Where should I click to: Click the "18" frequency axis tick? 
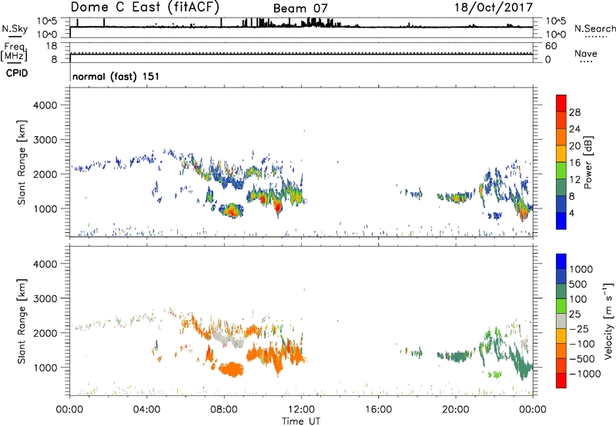[x=52, y=46]
